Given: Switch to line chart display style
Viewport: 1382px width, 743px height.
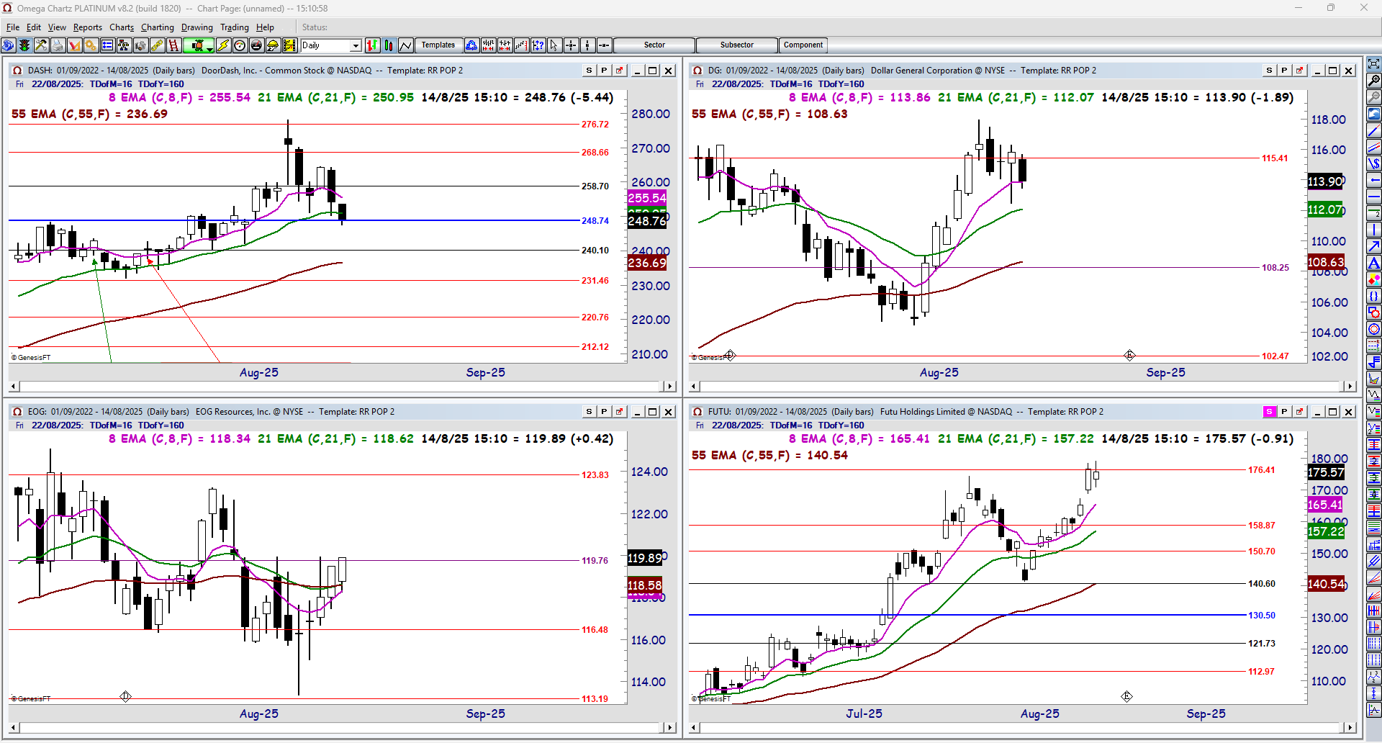Looking at the screenshot, I should coord(405,45).
